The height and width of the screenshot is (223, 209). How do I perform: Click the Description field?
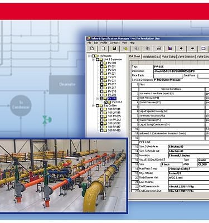pyautogui.click(x=181, y=71)
